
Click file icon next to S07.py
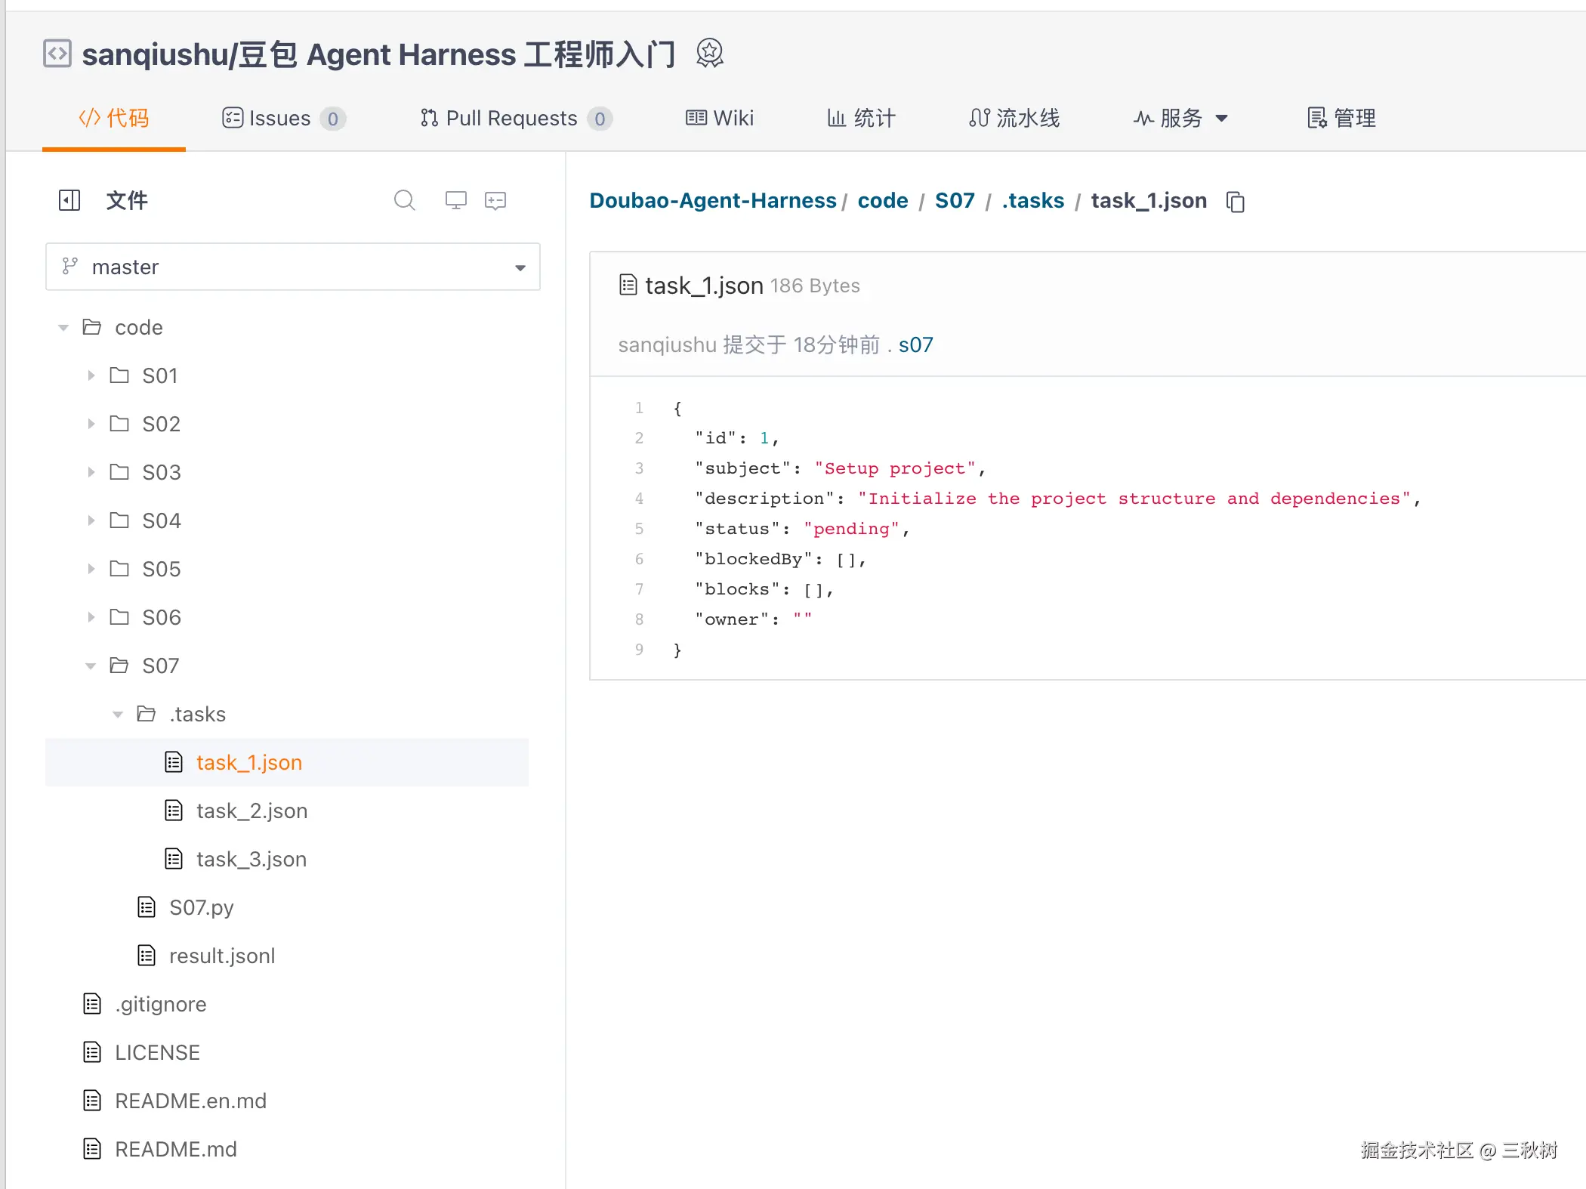[147, 907]
